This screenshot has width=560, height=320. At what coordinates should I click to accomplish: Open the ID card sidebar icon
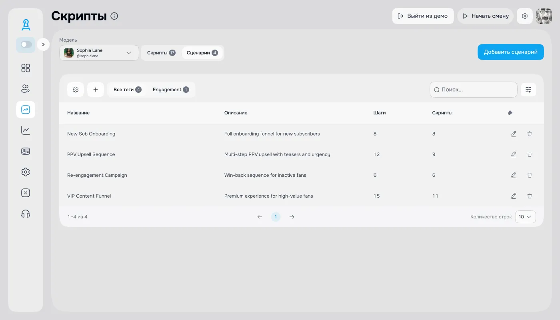point(26,151)
